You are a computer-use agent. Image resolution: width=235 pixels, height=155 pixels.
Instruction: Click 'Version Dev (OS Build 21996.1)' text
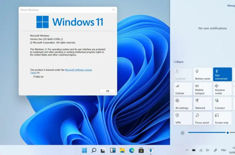[x=46, y=39]
